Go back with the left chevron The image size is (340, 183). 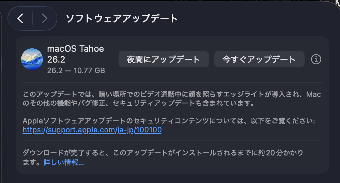point(20,18)
